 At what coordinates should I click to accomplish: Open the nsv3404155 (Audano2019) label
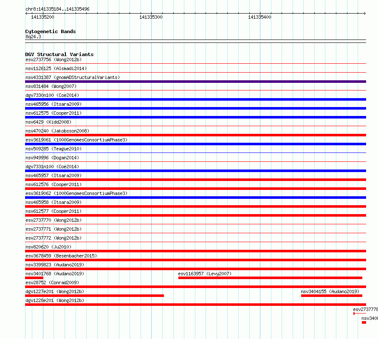330,291
